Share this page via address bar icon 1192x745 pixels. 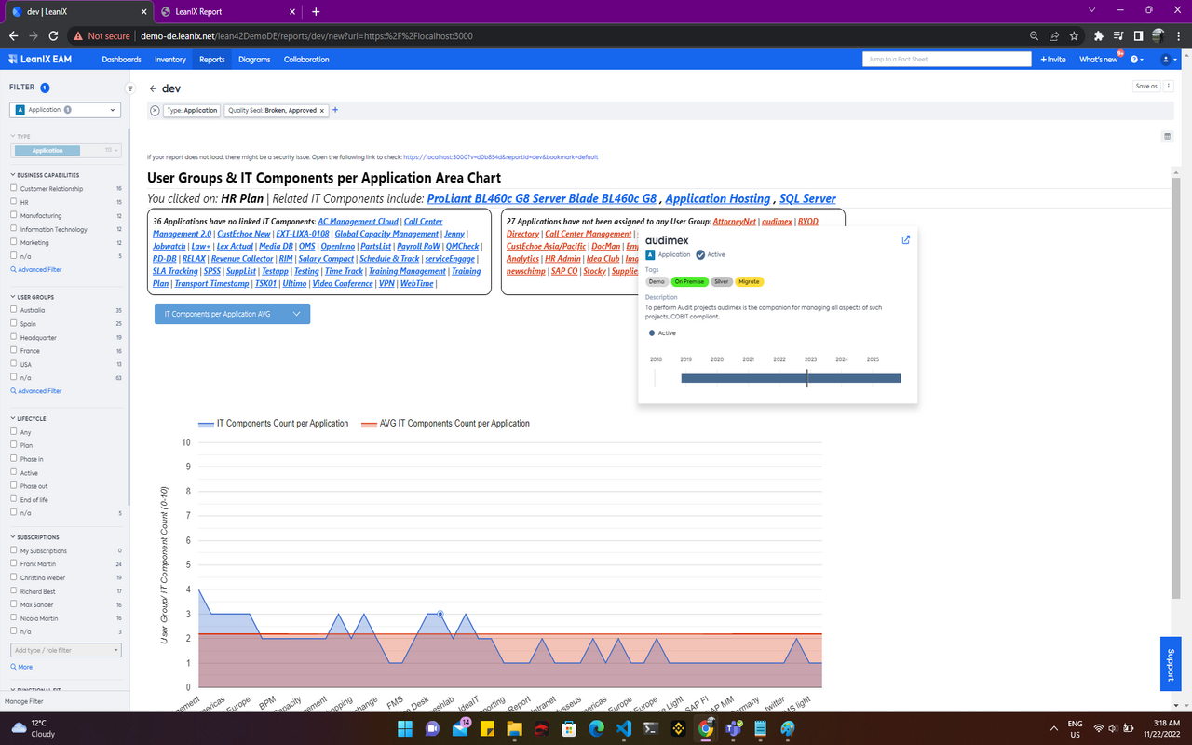click(x=1054, y=36)
